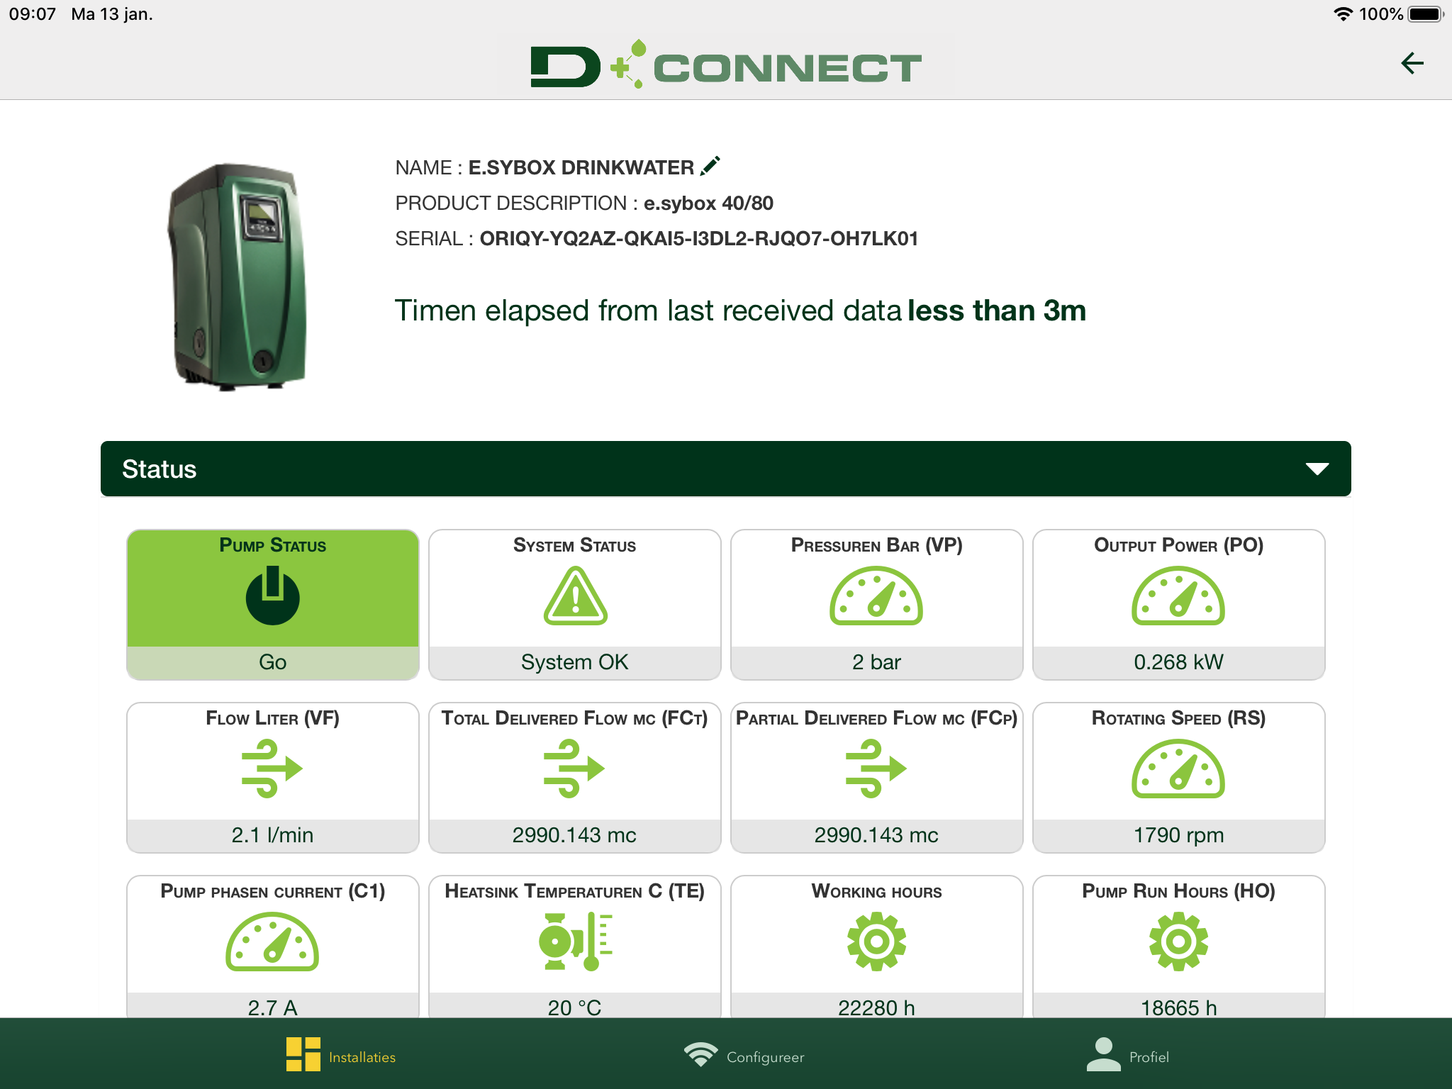The height and width of the screenshot is (1089, 1452).
Task: Tap the Rotating Speed (RS) gauge icon
Action: (x=1178, y=769)
